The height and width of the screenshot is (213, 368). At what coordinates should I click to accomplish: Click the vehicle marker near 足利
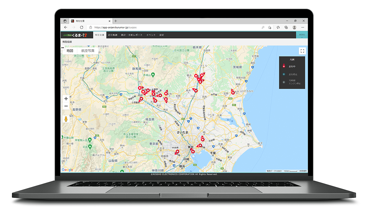[x=166, y=94]
